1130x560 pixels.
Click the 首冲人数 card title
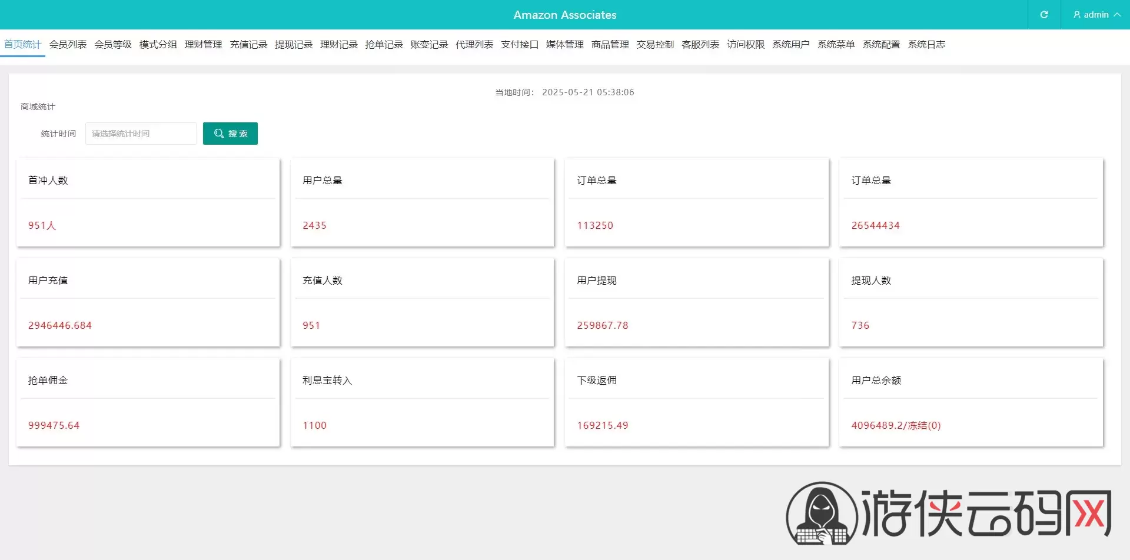[48, 181]
